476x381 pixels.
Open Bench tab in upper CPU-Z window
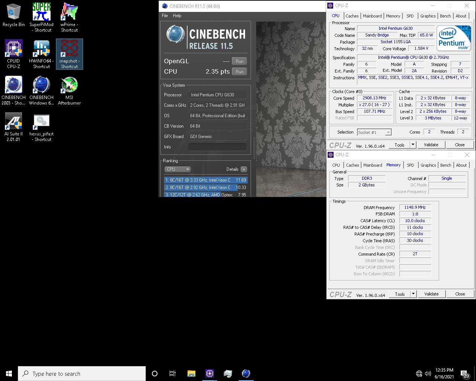[x=446, y=16]
